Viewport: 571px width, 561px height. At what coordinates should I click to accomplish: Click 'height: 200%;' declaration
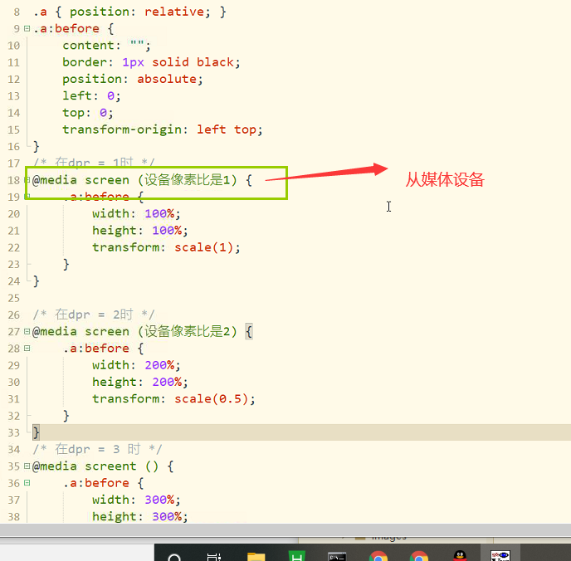coord(140,382)
